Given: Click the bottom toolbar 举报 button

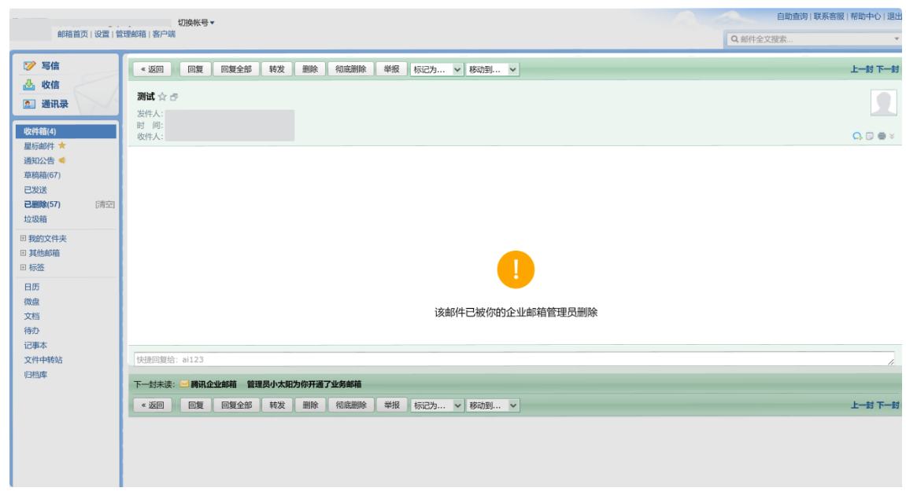Looking at the screenshot, I should [x=392, y=405].
